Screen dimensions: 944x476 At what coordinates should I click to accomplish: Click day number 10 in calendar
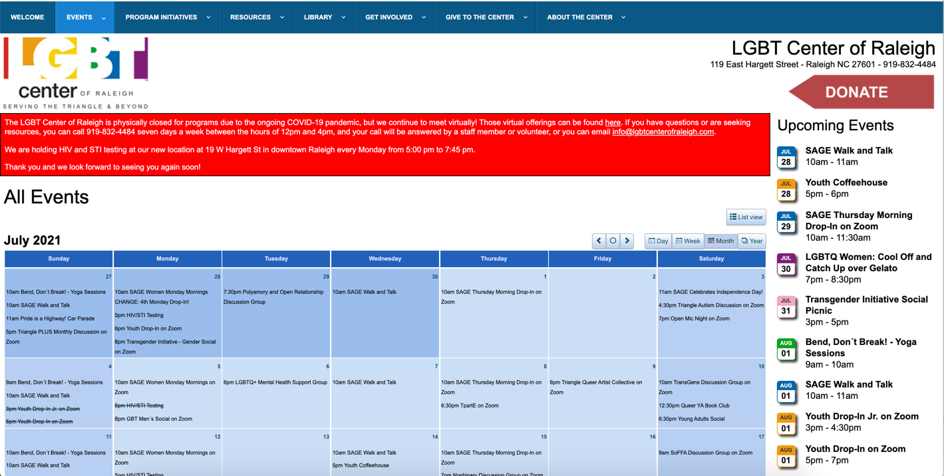click(x=761, y=366)
